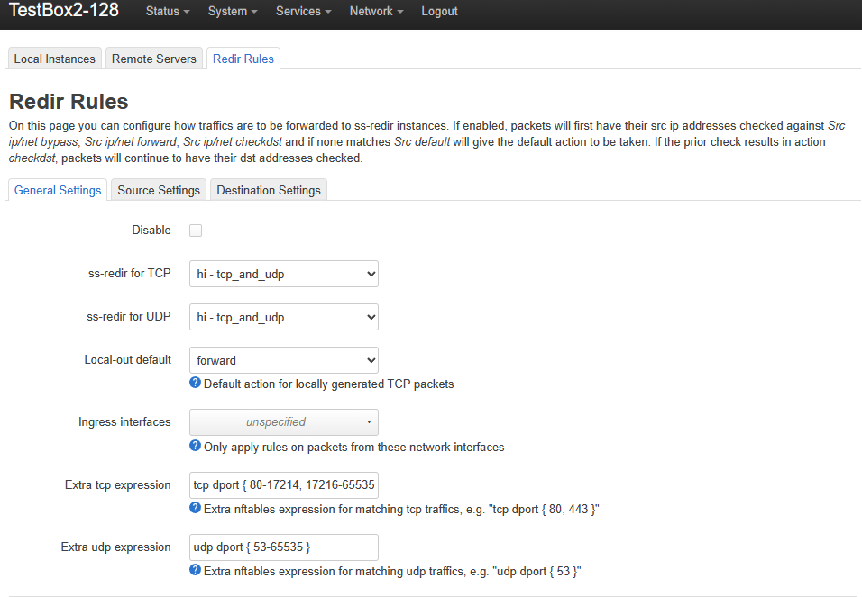Toggle the Disable checkbox
Screen dimensions: 862x597
pos(196,231)
